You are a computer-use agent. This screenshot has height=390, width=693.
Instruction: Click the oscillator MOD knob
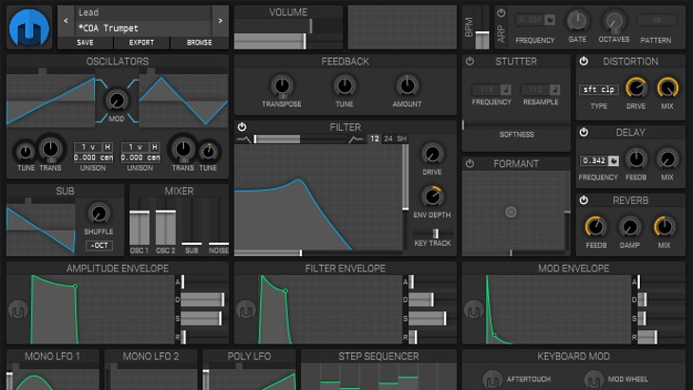click(x=117, y=101)
